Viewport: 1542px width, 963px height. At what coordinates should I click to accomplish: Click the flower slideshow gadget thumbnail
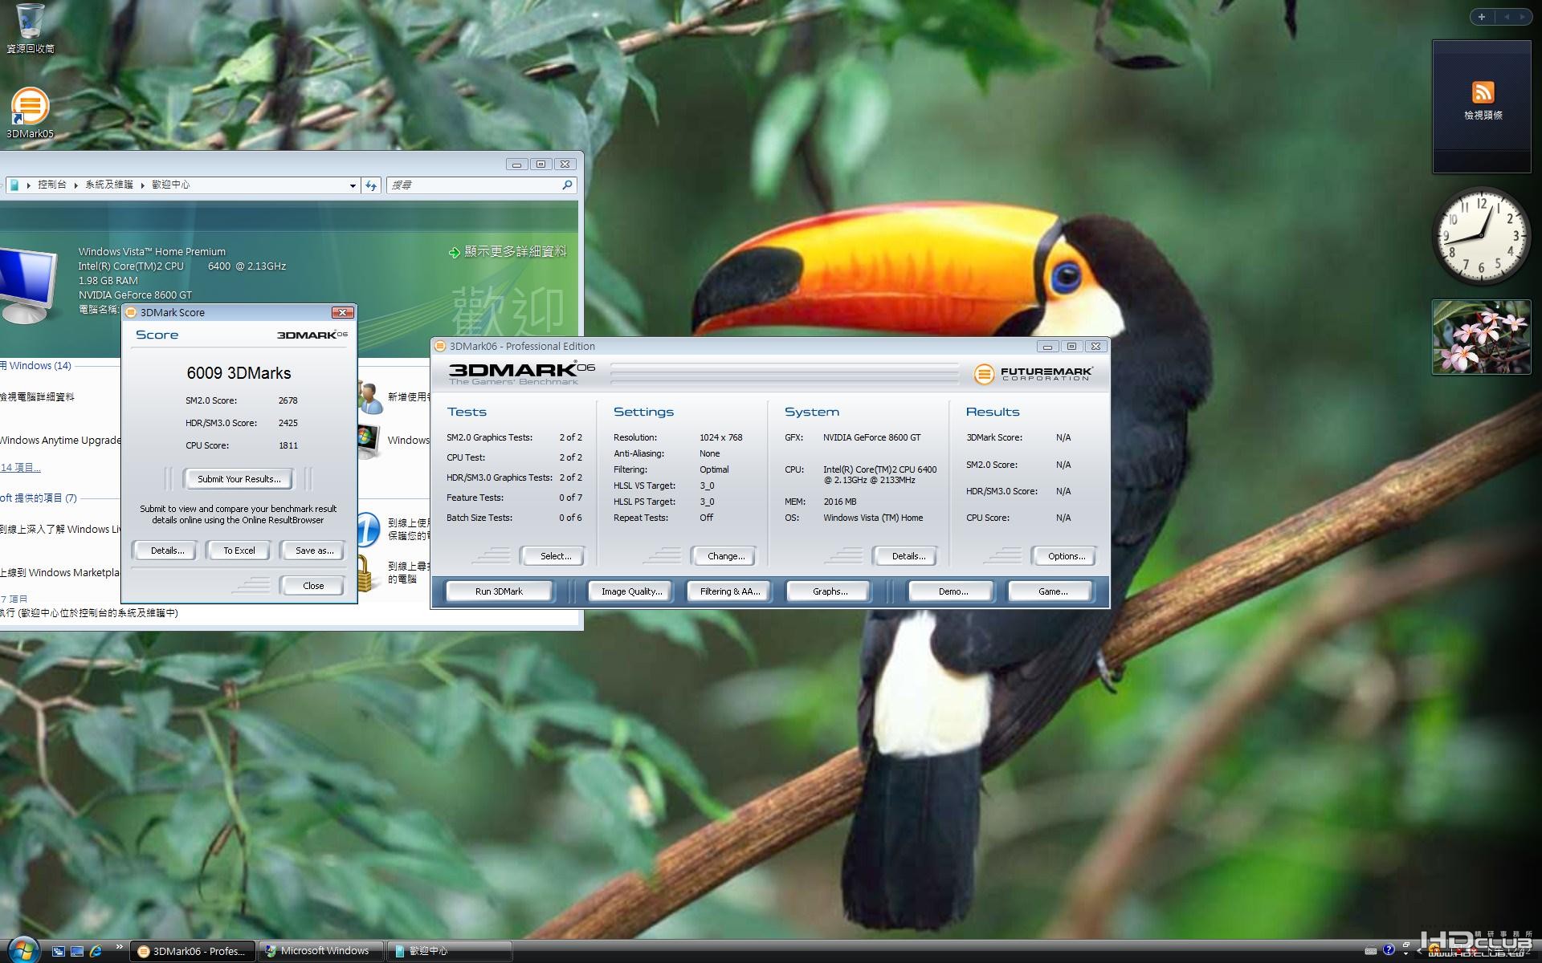pyautogui.click(x=1481, y=337)
